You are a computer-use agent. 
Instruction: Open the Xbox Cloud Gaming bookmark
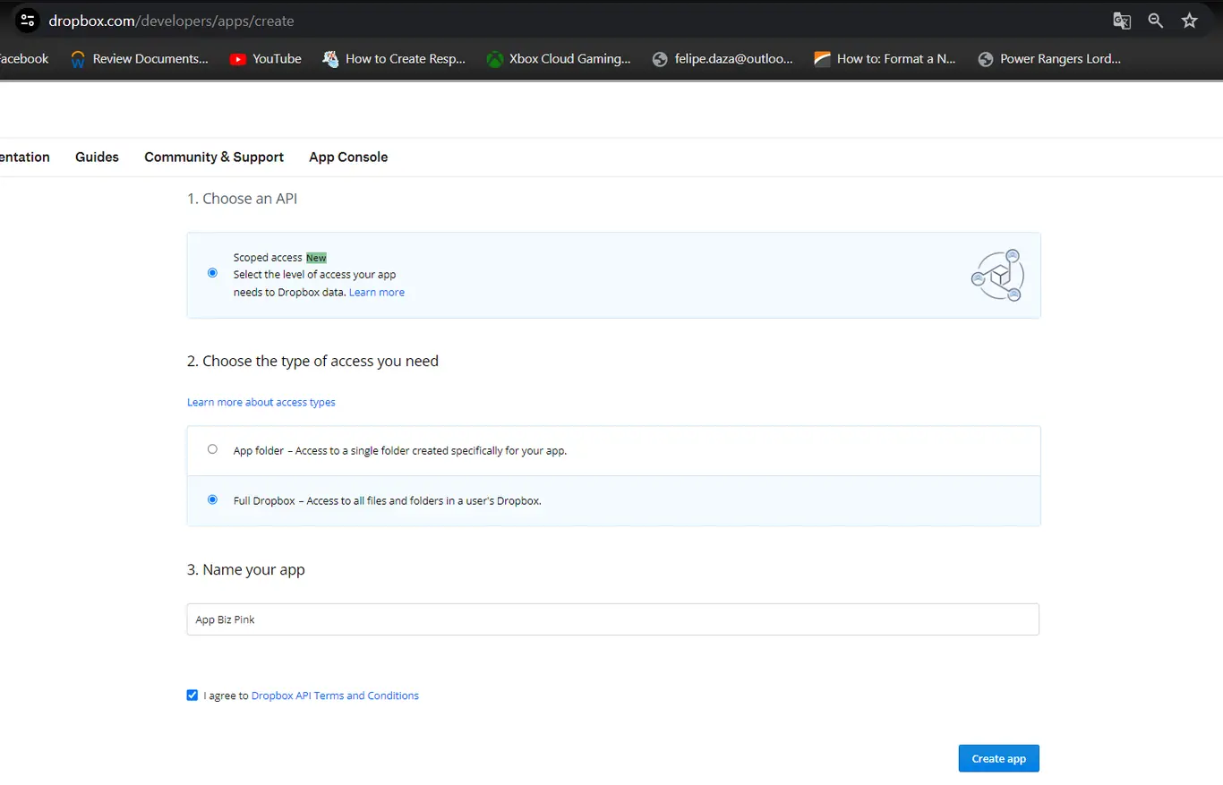click(559, 59)
